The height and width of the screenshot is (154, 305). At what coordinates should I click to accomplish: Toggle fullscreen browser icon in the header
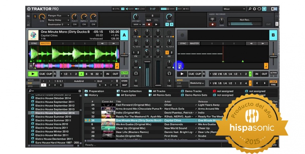click(264, 9)
